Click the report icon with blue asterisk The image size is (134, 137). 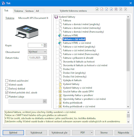tap(111, 9)
